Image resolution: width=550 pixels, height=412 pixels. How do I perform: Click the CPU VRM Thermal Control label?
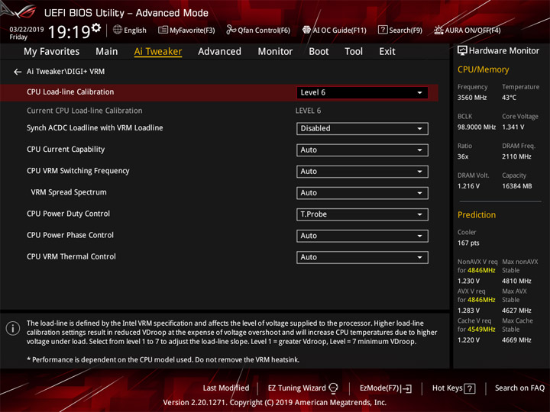pyautogui.click(x=71, y=256)
